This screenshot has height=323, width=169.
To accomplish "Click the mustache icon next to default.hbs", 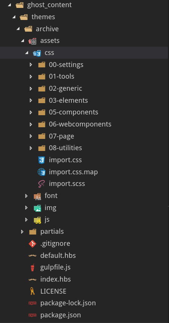I will coord(32,256).
